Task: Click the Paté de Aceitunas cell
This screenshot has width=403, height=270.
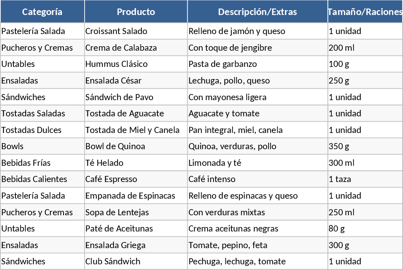Action: pyautogui.click(x=119, y=229)
